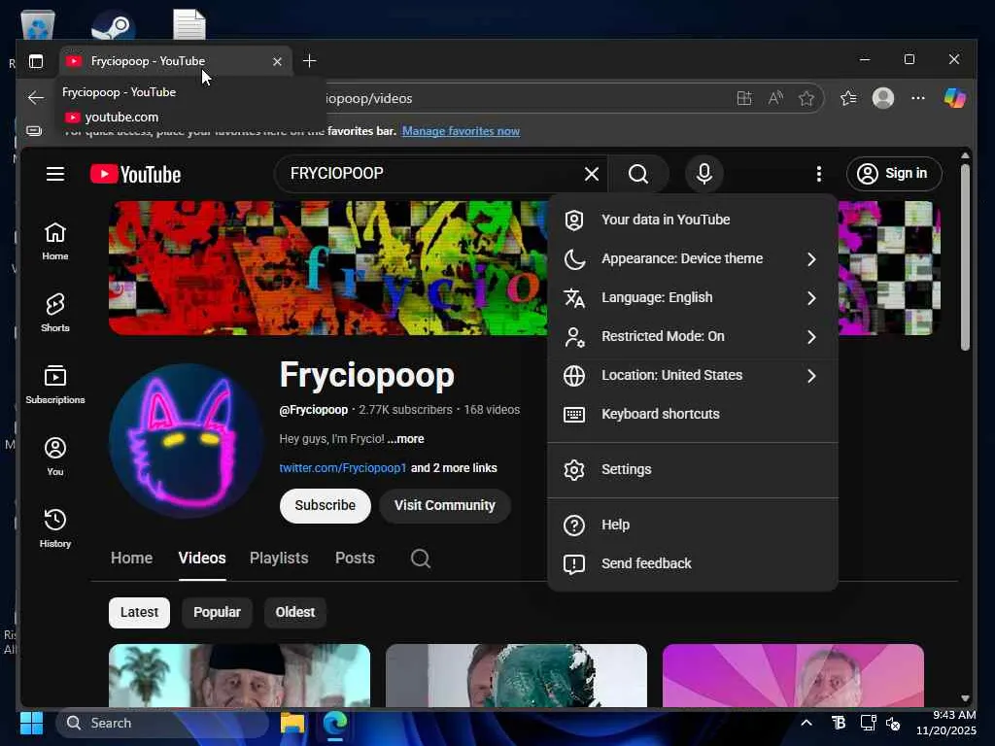995x746 pixels.
Task: Open the Favorites list icon
Action: tap(848, 98)
